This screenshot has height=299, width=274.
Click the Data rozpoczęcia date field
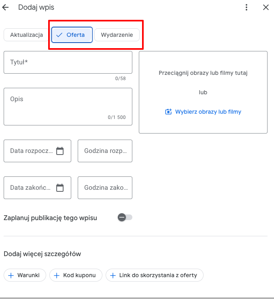(37, 151)
